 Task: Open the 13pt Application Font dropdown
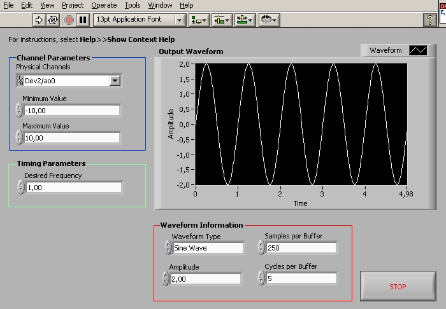[140, 20]
